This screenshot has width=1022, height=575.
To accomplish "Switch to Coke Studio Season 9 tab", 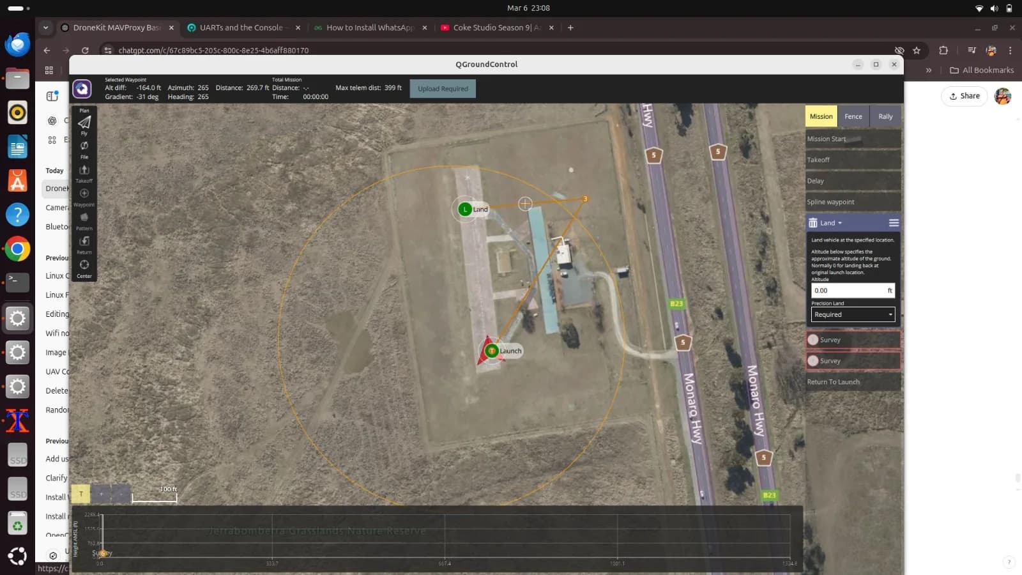I will (x=496, y=27).
